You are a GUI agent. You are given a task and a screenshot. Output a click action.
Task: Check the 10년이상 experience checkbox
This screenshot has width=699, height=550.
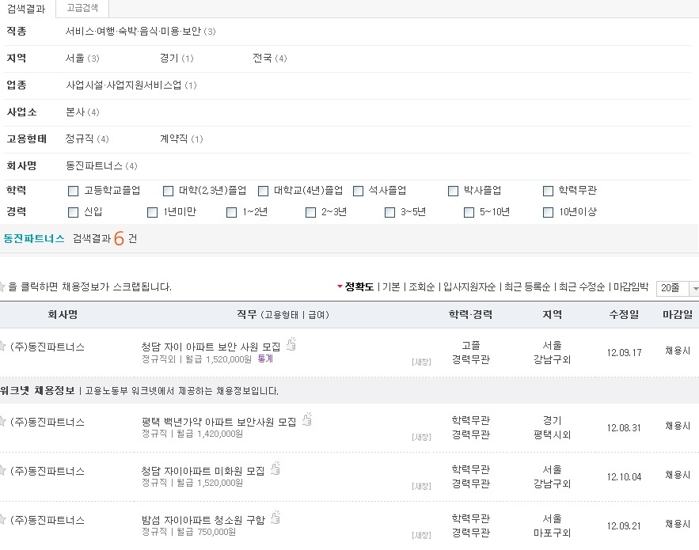tap(548, 212)
